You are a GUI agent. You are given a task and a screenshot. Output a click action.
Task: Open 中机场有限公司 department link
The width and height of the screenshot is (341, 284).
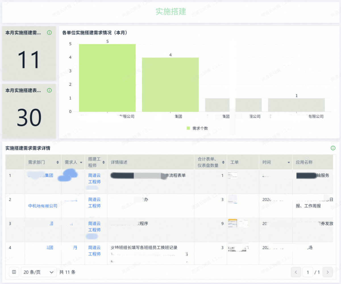43,206
